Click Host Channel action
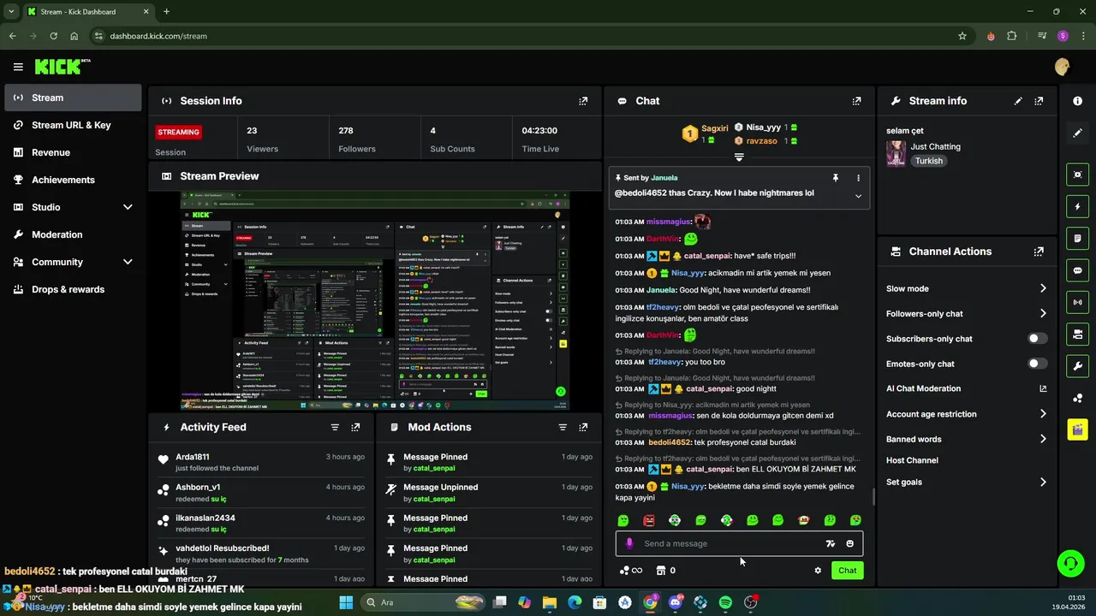This screenshot has width=1096, height=616. [x=912, y=460]
